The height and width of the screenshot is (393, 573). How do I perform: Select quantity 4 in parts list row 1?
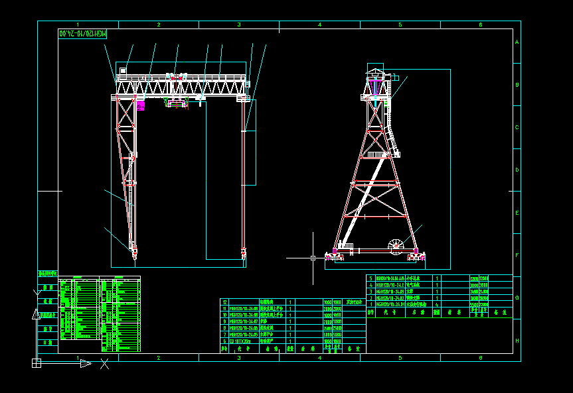(x=437, y=304)
